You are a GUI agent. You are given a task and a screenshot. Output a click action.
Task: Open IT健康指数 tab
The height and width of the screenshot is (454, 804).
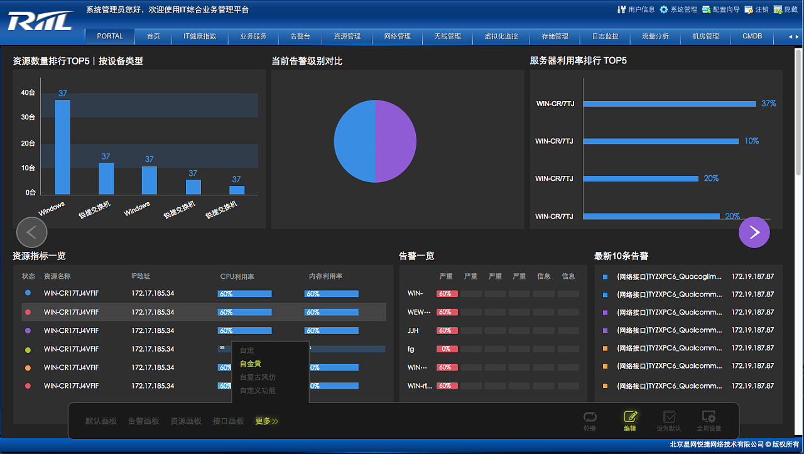point(200,36)
